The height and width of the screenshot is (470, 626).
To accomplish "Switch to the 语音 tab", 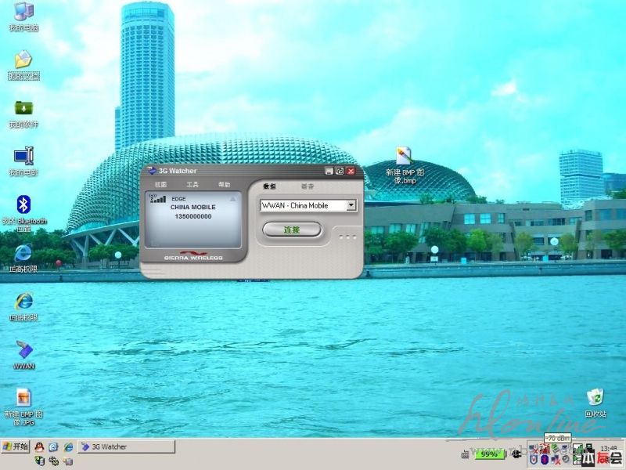I will [x=308, y=186].
